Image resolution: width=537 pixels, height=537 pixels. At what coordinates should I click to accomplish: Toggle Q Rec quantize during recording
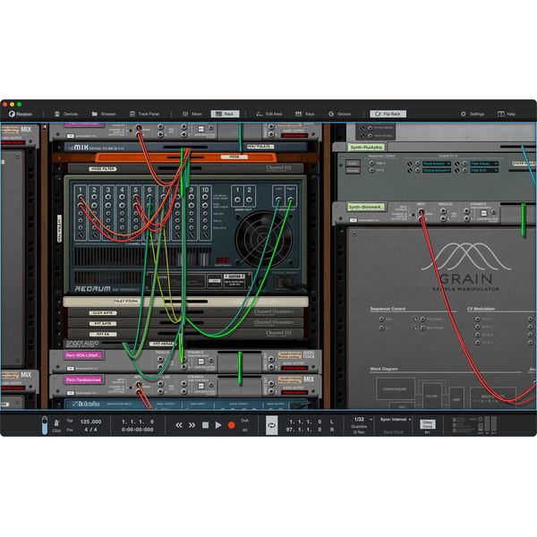coord(359,432)
